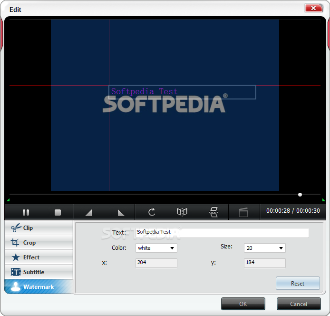Click the green start trim marker

(8, 200)
